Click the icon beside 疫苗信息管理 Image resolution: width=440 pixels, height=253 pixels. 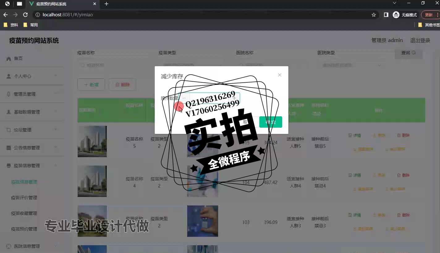pos(9,166)
